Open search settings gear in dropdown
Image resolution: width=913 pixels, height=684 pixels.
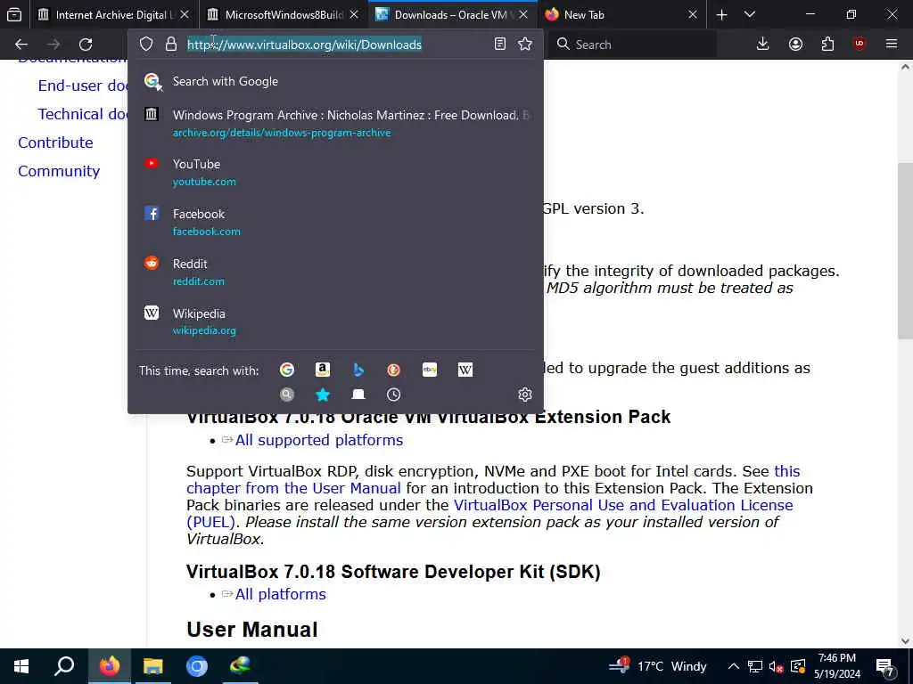pyautogui.click(x=524, y=395)
